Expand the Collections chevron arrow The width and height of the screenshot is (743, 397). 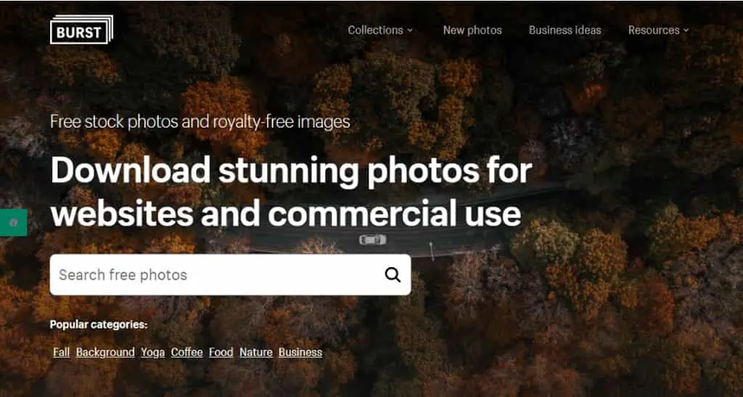410,30
